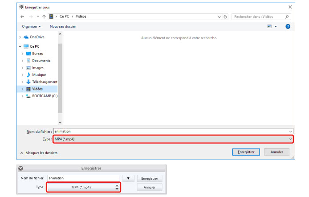Screen dimensions: 309x197
Task: Click the navigation pane scrollbar thumb
Action: point(60,78)
